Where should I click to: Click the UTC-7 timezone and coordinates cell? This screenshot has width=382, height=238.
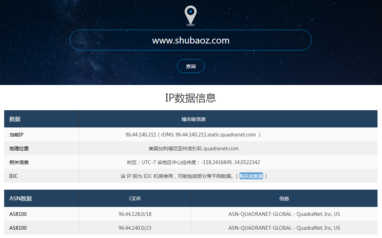coord(194,162)
